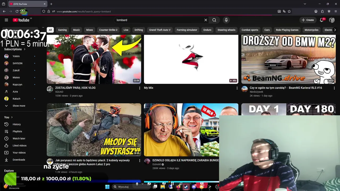
Task: Open the Niedożywek channel avatar
Action: pos(244,89)
